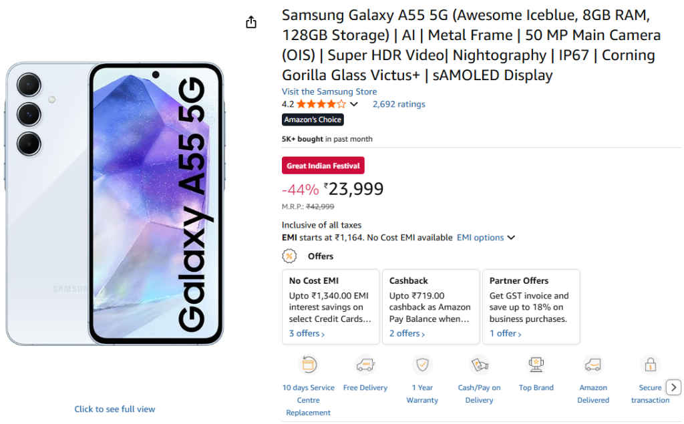Expand the star rating breakdown chevron

point(353,104)
